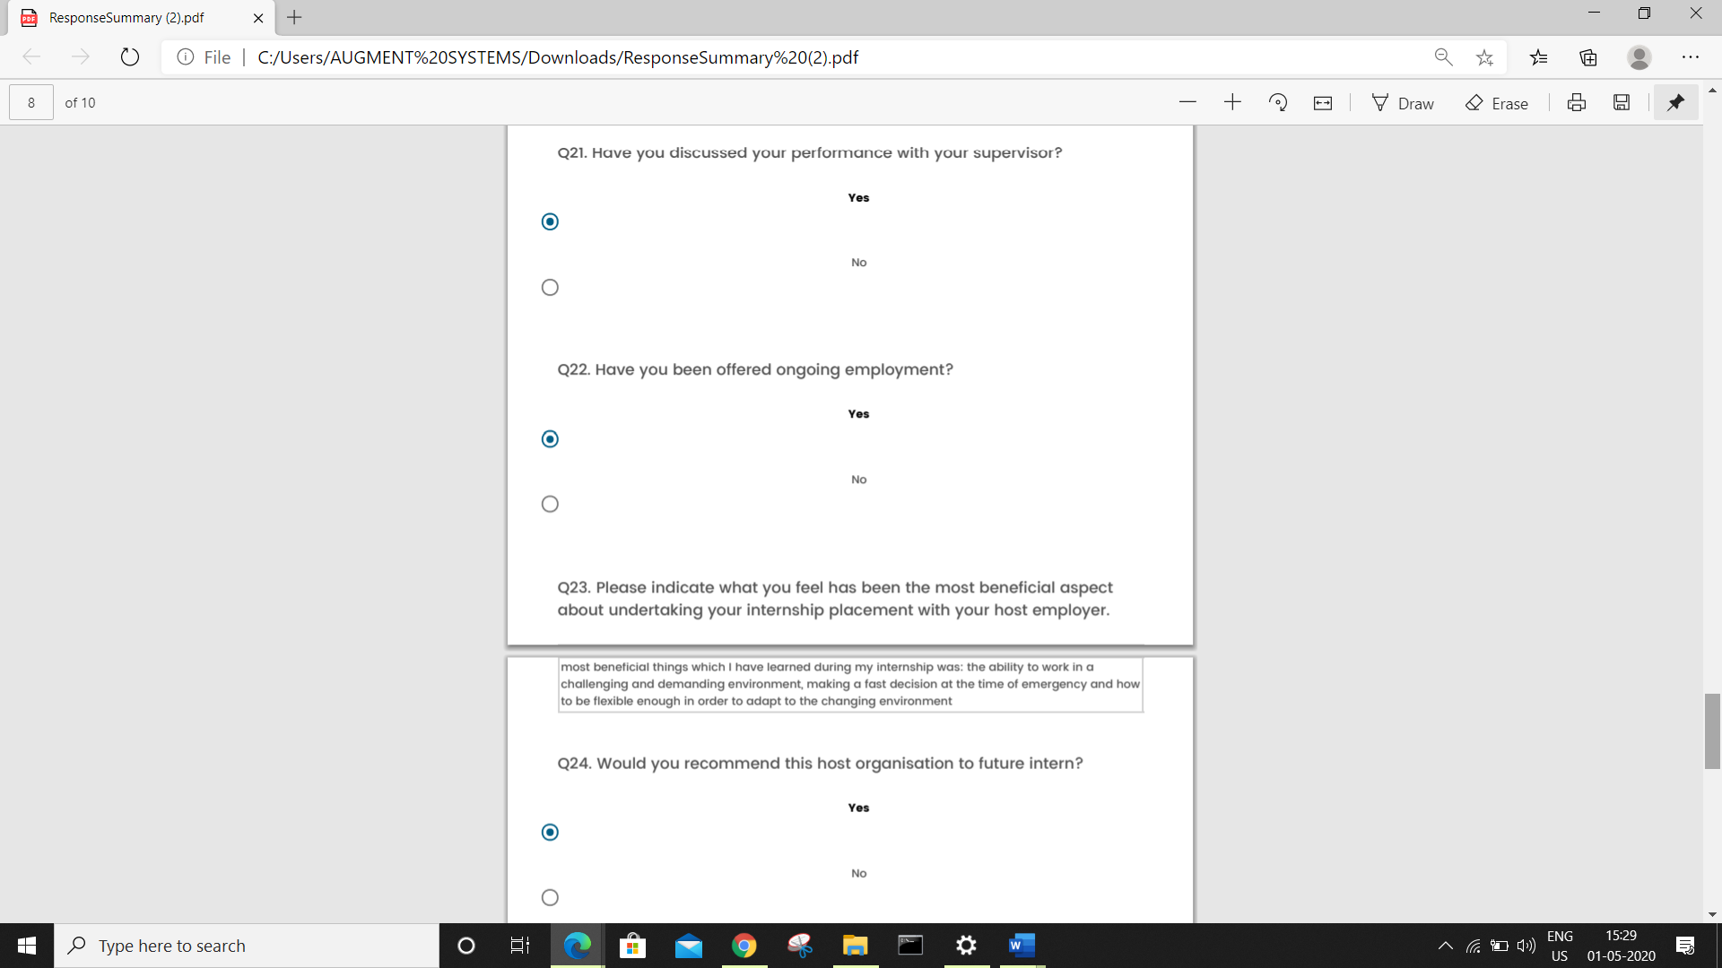Zoom in the PDF with plus

(1232, 102)
